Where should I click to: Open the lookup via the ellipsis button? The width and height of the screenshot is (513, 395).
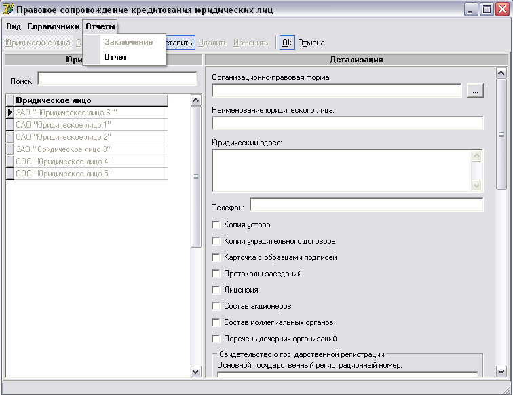tap(475, 91)
